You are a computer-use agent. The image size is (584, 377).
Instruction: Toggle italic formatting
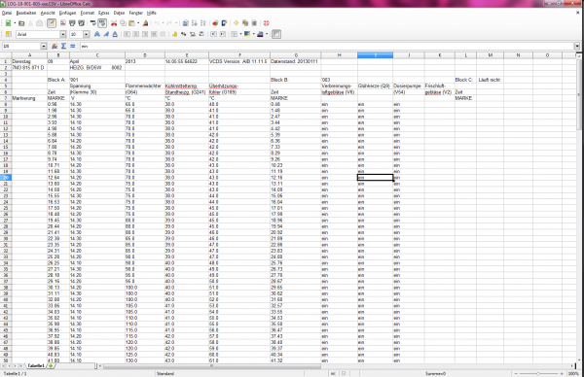pos(106,34)
